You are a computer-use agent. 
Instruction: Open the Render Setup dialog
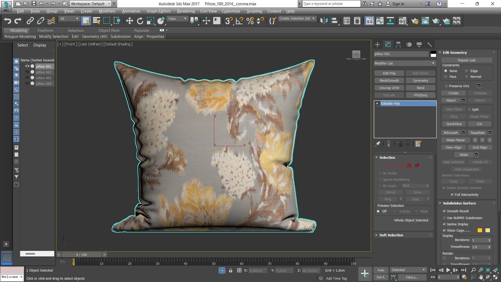(415, 21)
